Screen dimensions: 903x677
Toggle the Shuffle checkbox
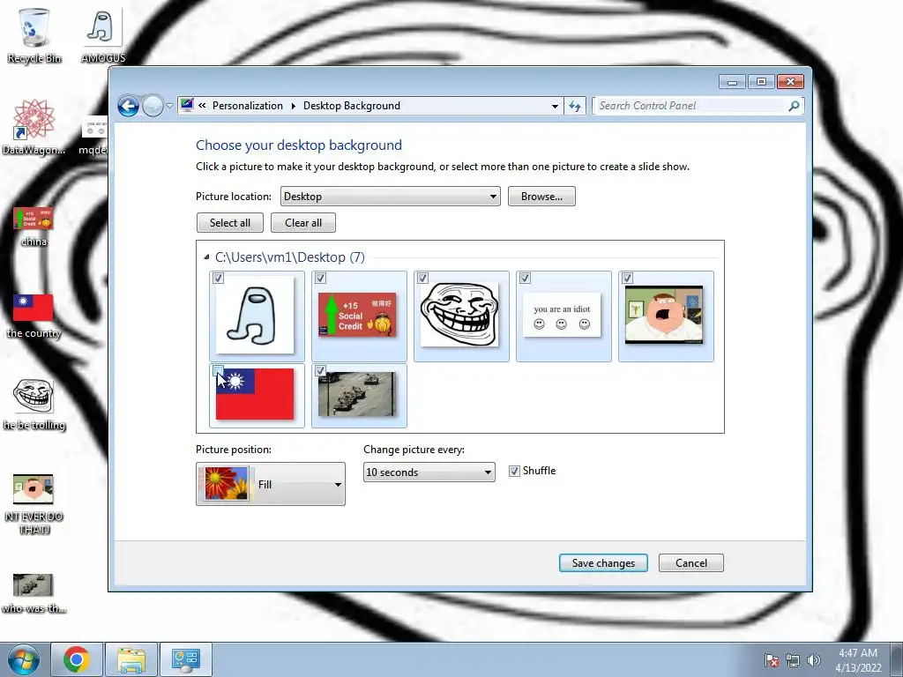tap(514, 471)
